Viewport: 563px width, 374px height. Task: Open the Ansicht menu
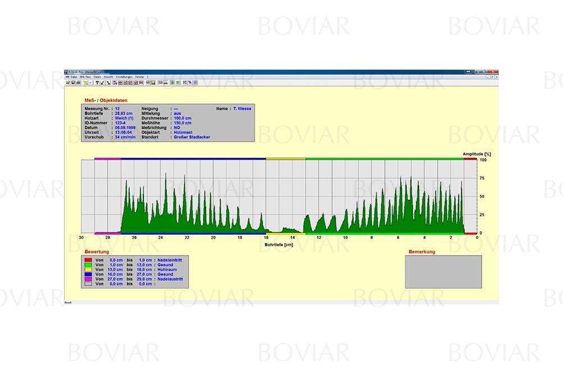[108, 76]
